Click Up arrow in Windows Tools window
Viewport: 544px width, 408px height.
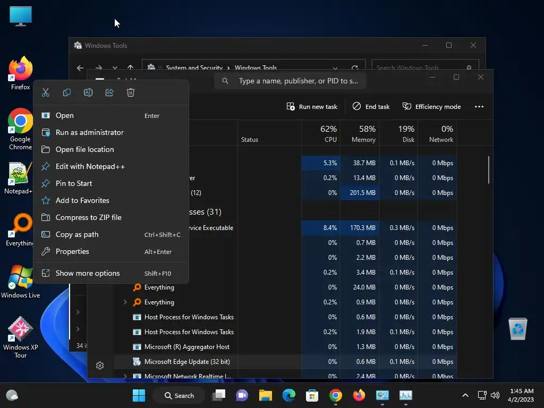[x=131, y=67]
